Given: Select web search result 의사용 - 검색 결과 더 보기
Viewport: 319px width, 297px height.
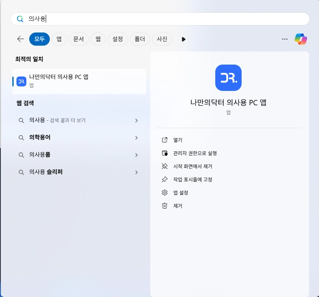Looking at the screenshot, I should pyautogui.click(x=79, y=121).
